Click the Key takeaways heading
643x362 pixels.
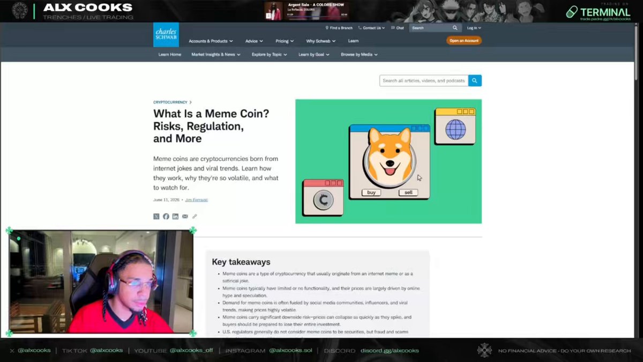(x=241, y=262)
